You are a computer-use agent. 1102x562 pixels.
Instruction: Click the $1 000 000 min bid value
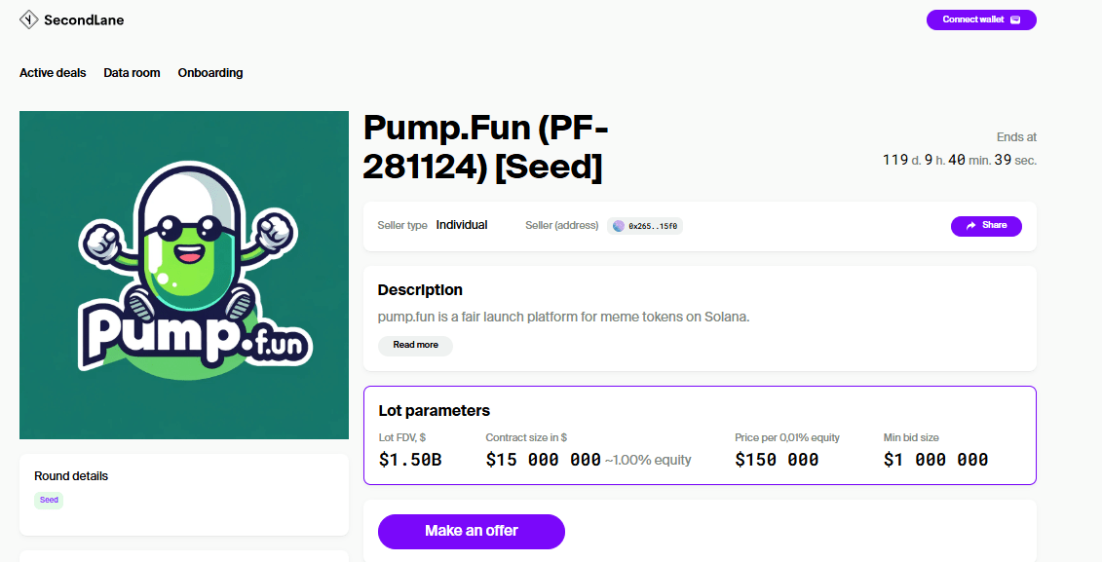pos(935,460)
